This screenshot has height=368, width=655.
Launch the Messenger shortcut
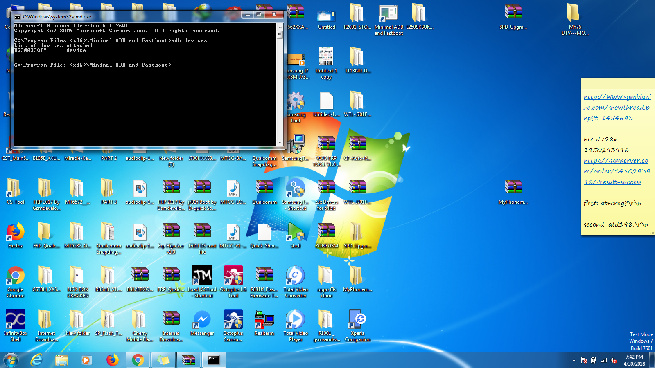pos(202,323)
